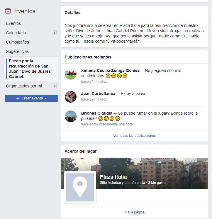Click the plus icon on Crear evento

point(18,98)
